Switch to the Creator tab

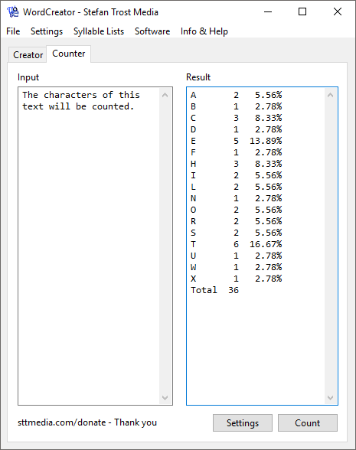[28, 54]
